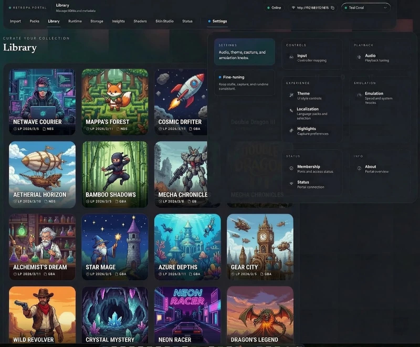The height and width of the screenshot is (347, 420).
Task: Select the Settings overview card
Action: coord(244,52)
